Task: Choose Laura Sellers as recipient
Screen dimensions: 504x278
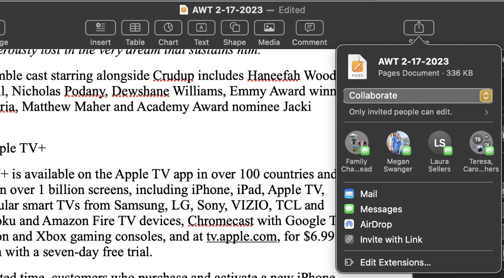Action: tap(439, 143)
